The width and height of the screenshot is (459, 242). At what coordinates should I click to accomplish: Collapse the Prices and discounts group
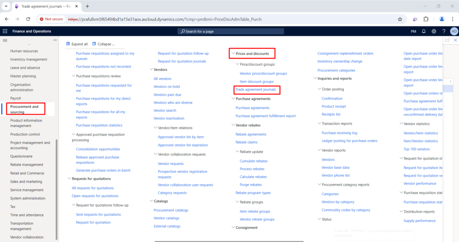[233, 54]
